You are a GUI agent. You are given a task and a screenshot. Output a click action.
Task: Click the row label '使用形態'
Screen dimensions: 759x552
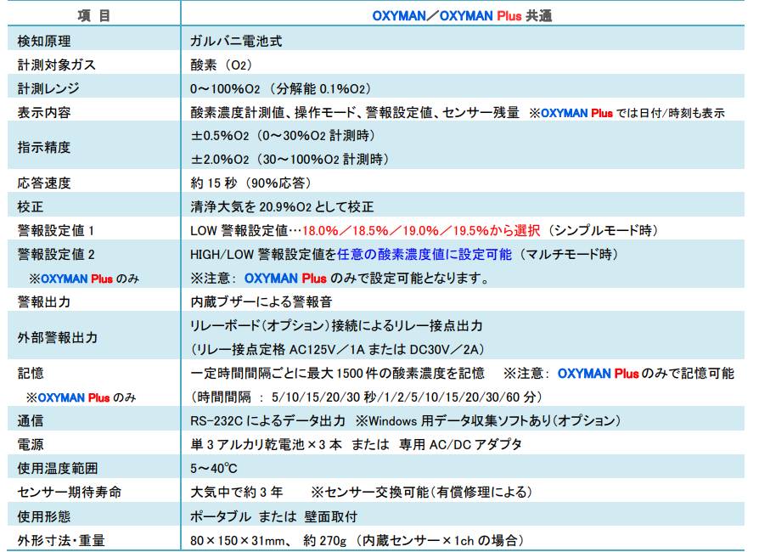pyautogui.click(x=44, y=516)
